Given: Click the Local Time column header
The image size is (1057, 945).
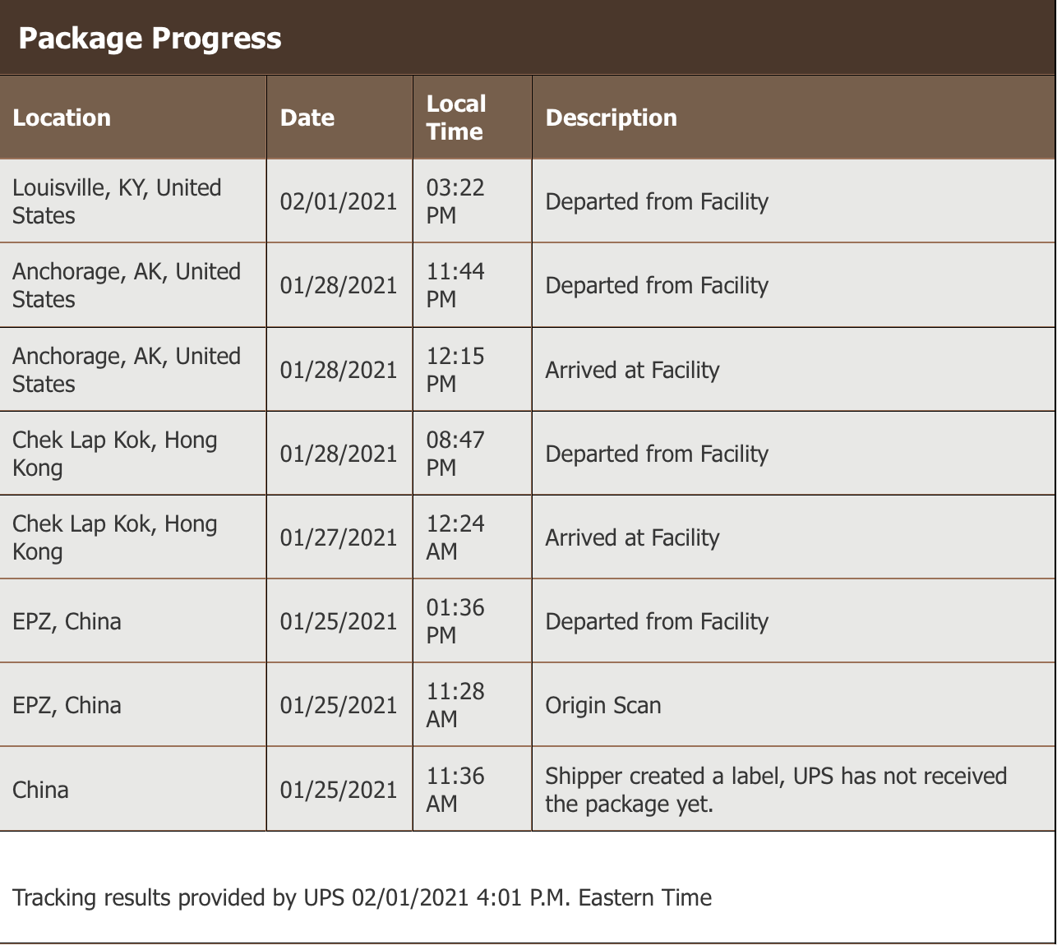Looking at the screenshot, I should point(456,118).
